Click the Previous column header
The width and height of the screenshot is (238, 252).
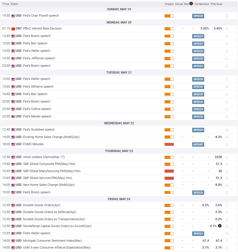[x=216, y=4]
